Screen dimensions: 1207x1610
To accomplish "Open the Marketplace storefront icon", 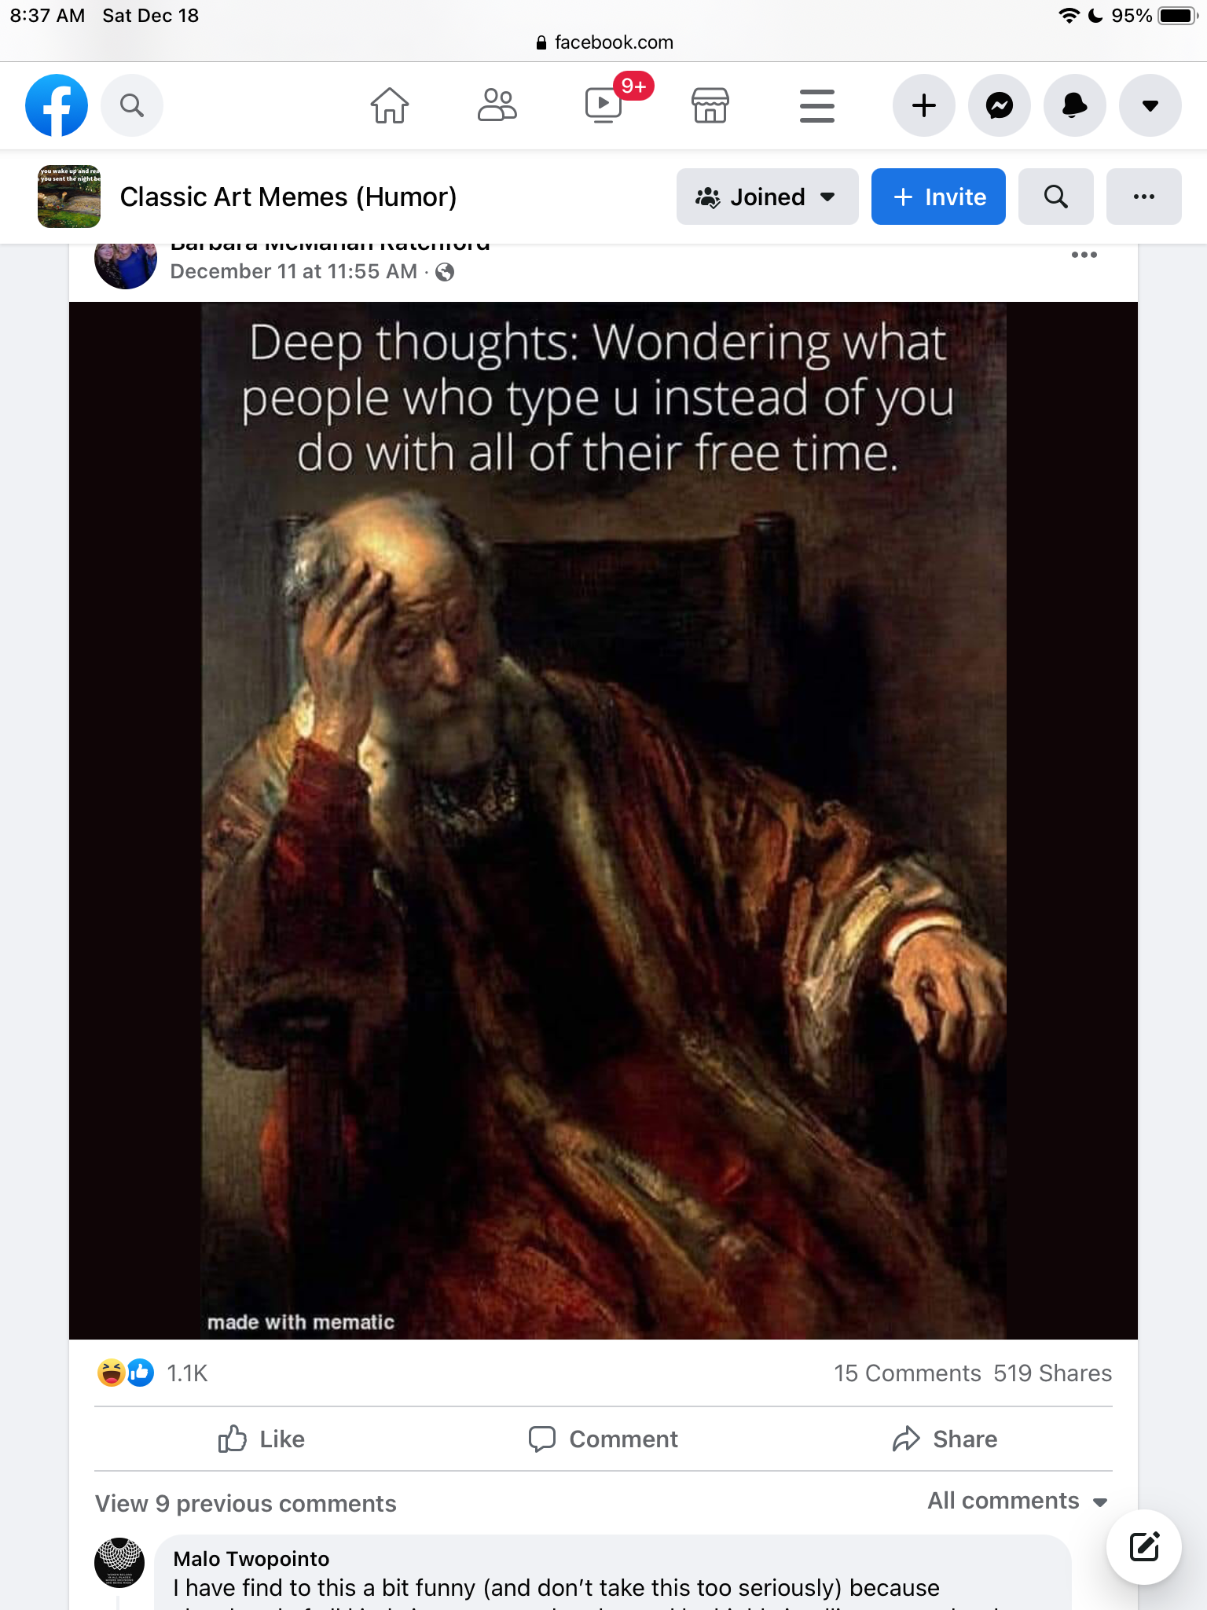I will click(x=710, y=105).
